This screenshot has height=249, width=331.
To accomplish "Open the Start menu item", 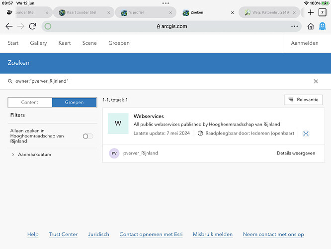I will click(x=13, y=43).
